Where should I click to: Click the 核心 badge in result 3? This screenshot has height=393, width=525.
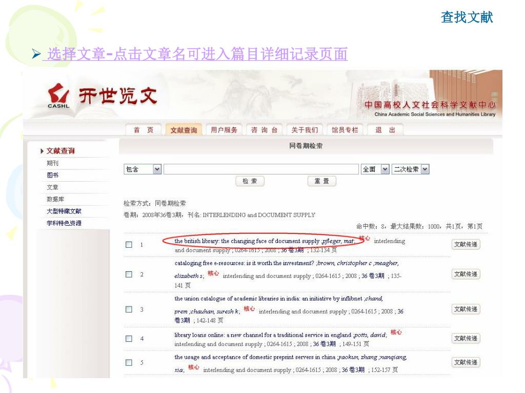249,309
